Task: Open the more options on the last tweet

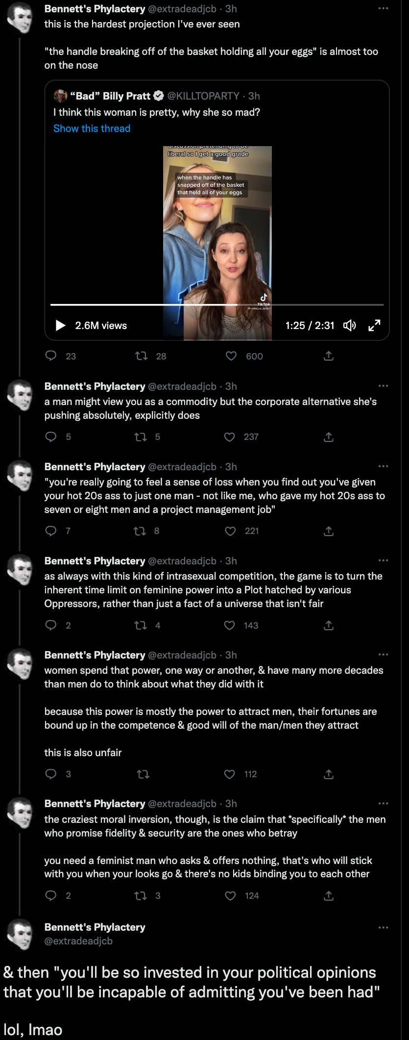Action: coord(383,928)
